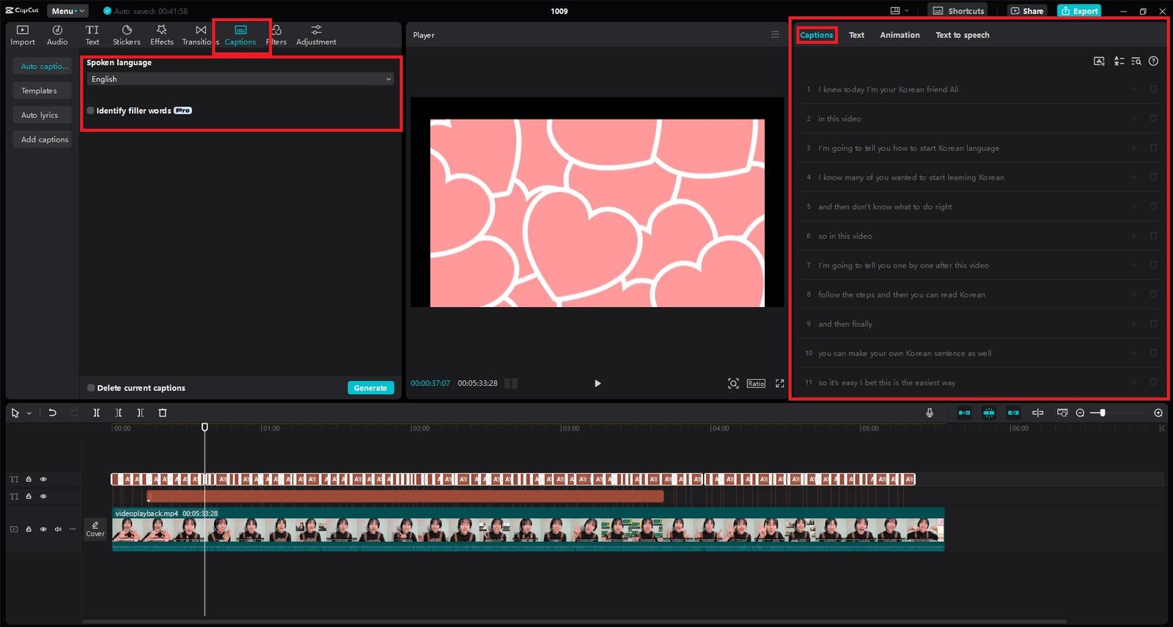Click the Split clip tool
Screen dimensions: 1173x627
(96, 413)
